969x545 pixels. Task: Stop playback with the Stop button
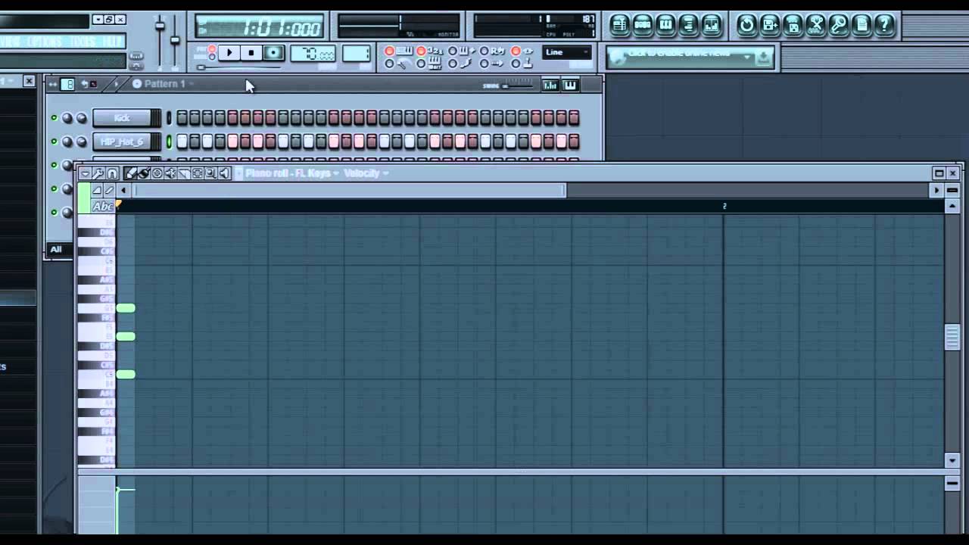pyautogui.click(x=251, y=53)
